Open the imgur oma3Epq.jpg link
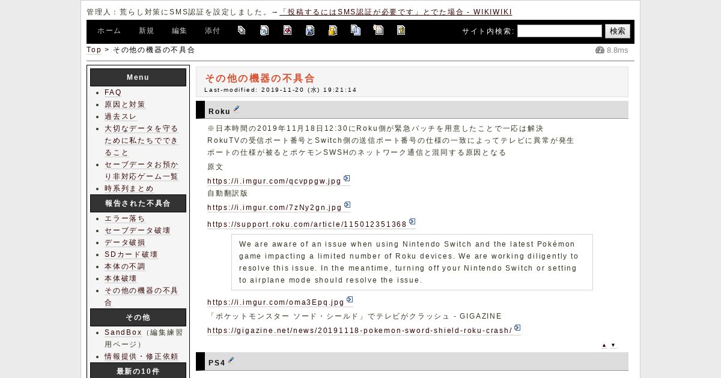Screen dimensions: 721x378 276,302
